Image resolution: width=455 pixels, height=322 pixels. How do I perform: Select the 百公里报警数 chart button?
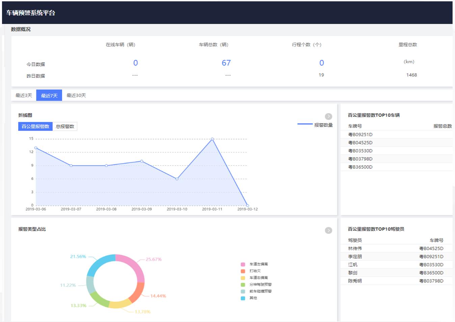(x=35, y=126)
